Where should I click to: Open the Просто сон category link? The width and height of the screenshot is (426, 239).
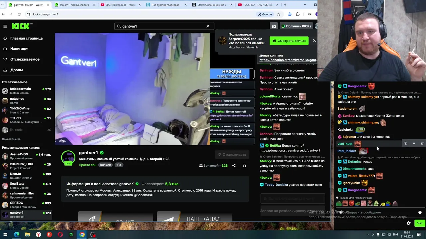[87, 165]
